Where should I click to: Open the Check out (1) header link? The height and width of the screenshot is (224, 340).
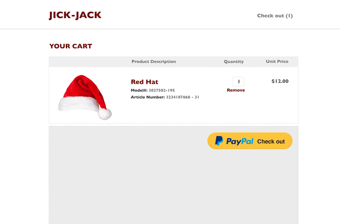click(275, 16)
